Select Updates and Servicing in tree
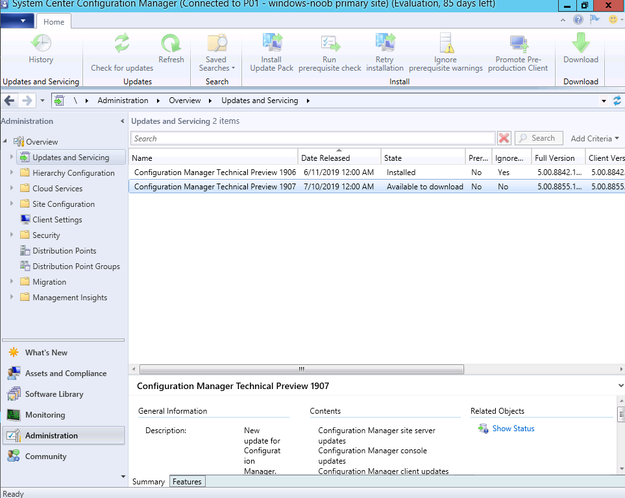This screenshot has width=625, height=498. pyautogui.click(x=71, y=158)
